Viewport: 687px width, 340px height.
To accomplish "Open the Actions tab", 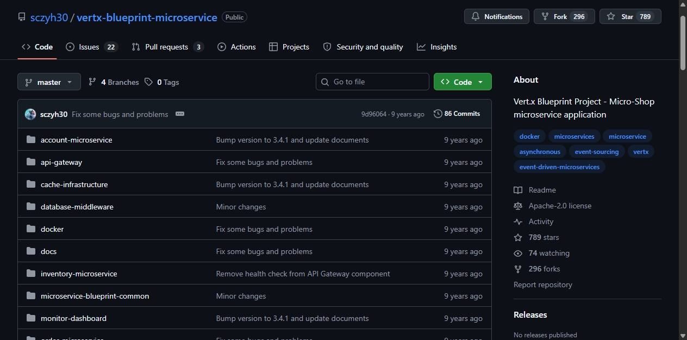I will [236, 47].
